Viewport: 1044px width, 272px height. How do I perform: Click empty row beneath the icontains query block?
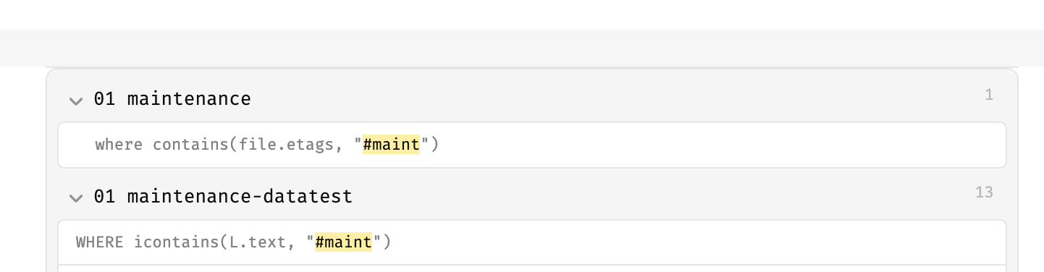tap(532, 268)
